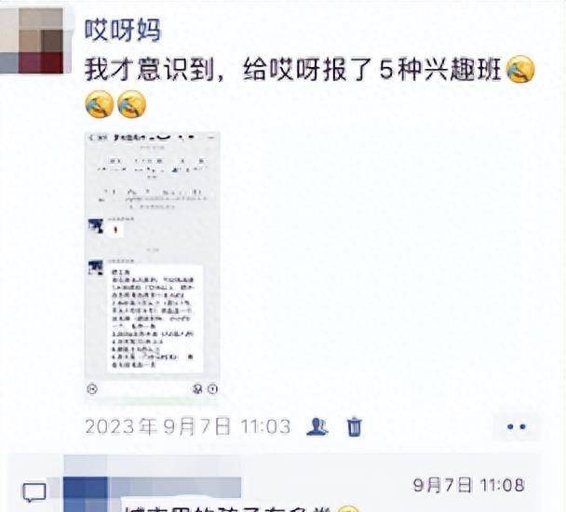Delete the post with the trash icon
566x512 pixels.
tap(354, 426)
